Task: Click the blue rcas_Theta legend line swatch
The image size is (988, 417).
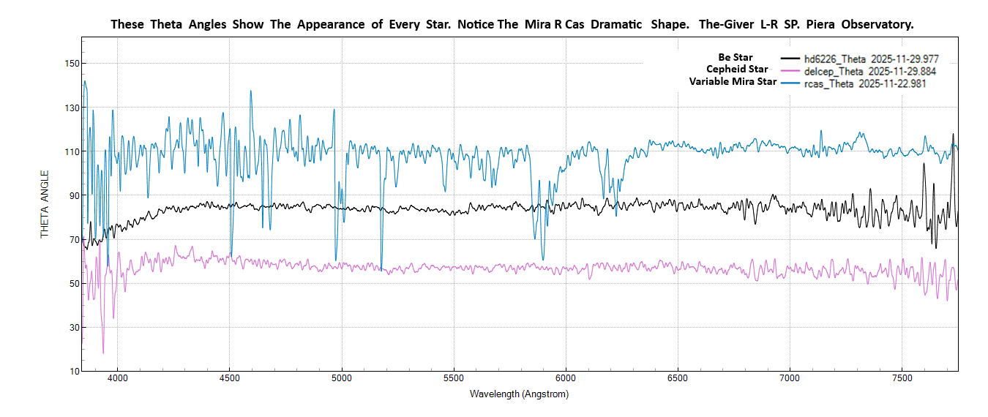Action: coord(790,83)
